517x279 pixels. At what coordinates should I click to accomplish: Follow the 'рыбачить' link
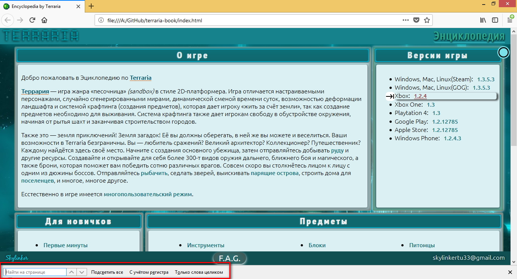154,173
